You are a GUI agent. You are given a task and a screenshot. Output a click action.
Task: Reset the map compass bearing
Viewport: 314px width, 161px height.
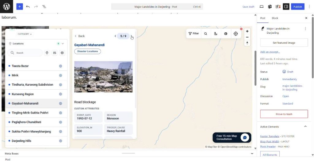(x=247, y=43)
